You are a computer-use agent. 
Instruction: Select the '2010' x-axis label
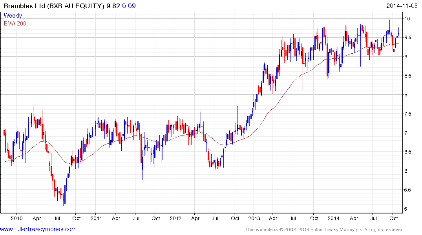(x=17, y=218)
